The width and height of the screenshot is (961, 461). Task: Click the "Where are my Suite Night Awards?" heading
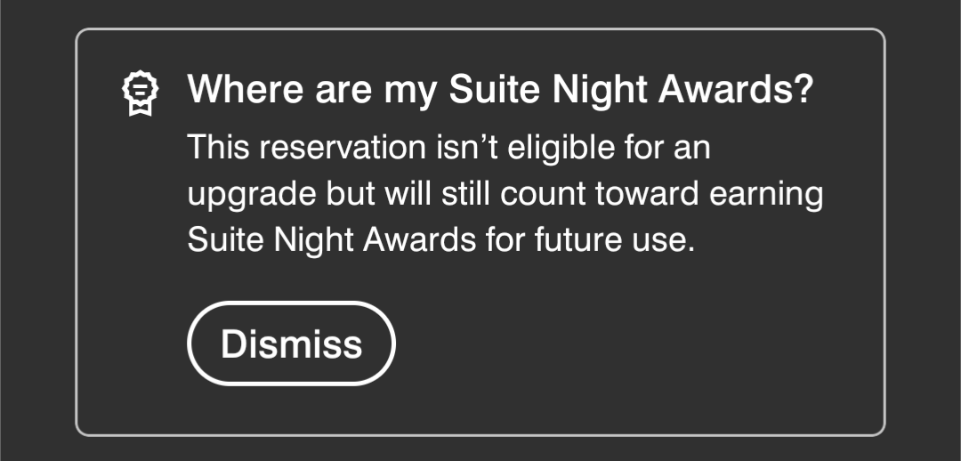(x=500, y=90)
